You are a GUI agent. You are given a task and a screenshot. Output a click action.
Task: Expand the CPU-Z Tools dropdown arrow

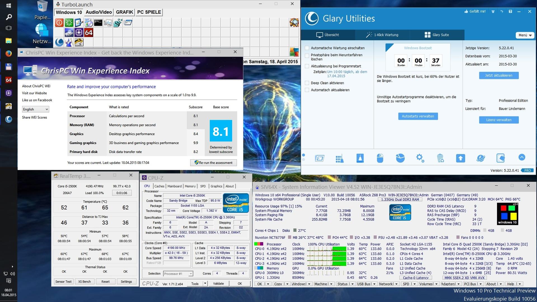coord(205,284)
